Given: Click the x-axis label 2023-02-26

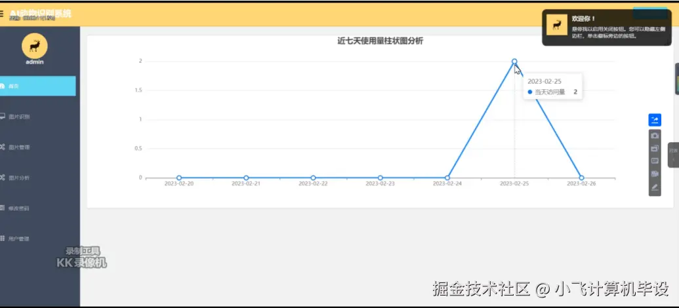Looking at the screenshot, I should point(581,183).
